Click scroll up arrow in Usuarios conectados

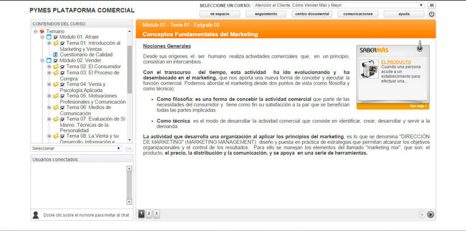[x=129, y=169]
